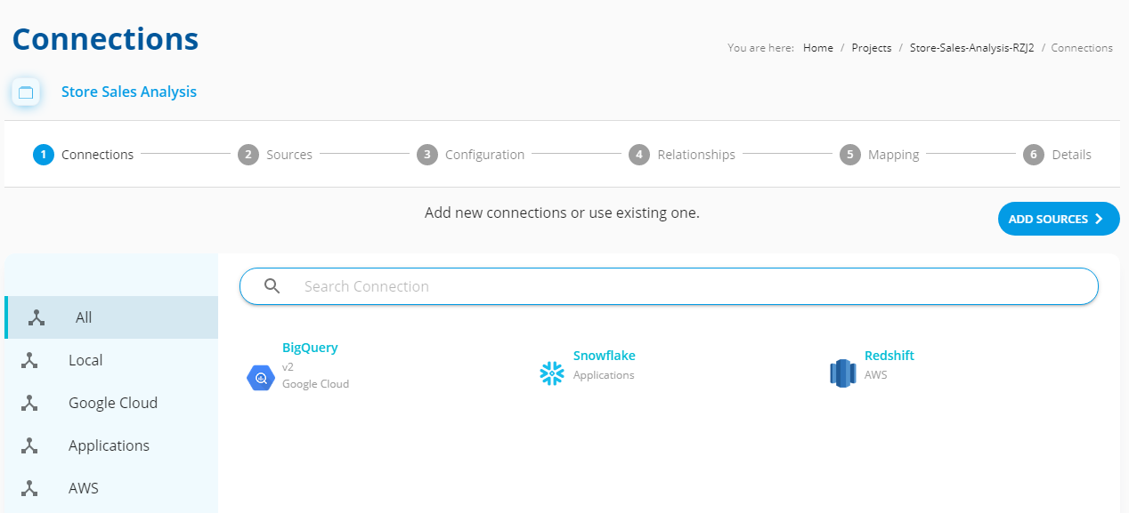
Task: Open the Snowflake connection link
Action: [605, 356]
